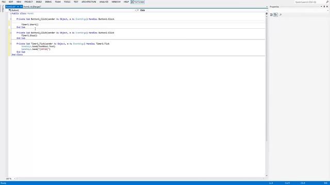Screen dimensions: 330x185
Task: Click the editor vertical scrollbar
Action: click(267, 80)
